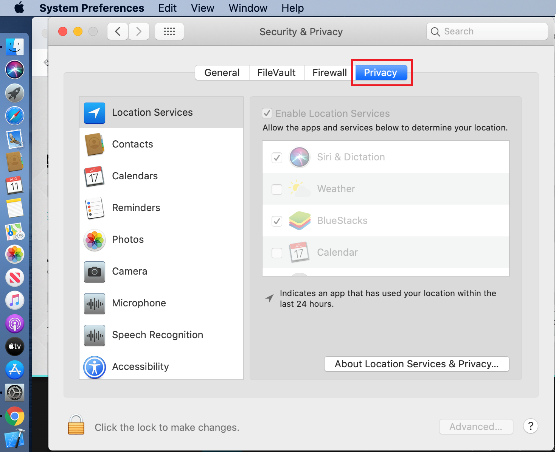
Task: Go forward with the right chevron
Action: [x=139, y=31]
